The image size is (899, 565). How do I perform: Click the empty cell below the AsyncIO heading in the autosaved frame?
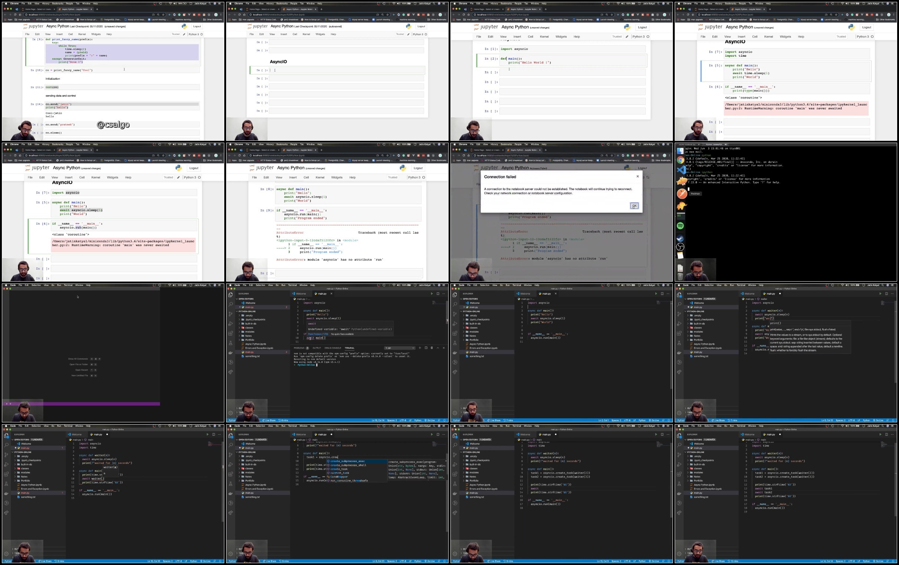tap(347, 70)
